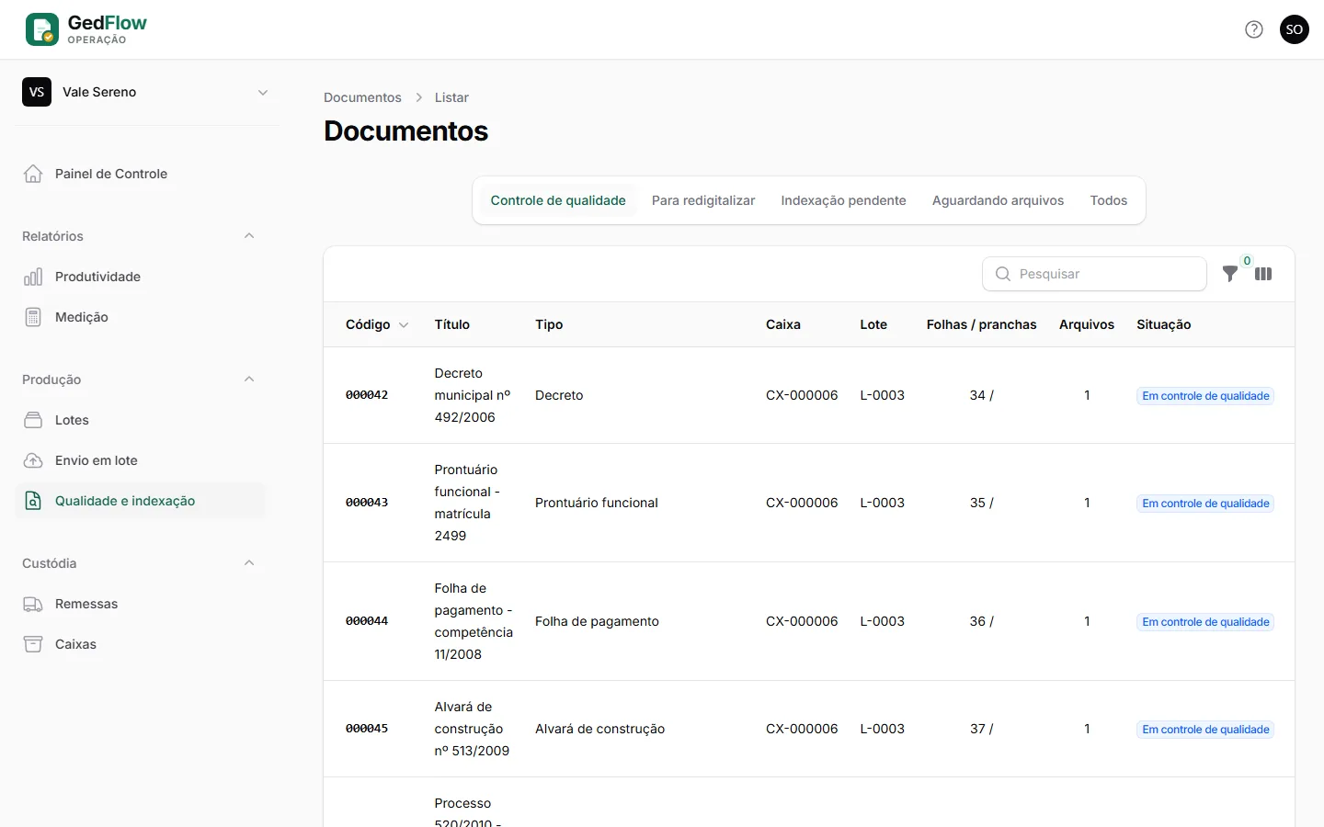Screen dimensions: 1324x827
Task: Click the Qualidade e indexação document icon
Action: click(33, 501)
